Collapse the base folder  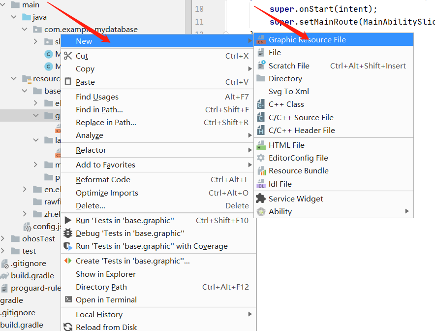click(25, 91)
